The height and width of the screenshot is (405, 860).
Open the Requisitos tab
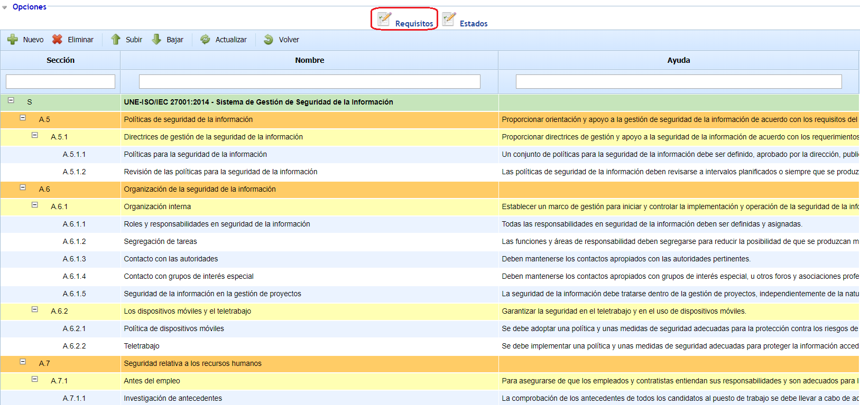(414, 24)
